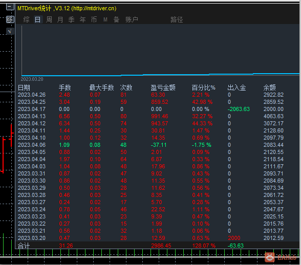
Task: Click the blue balance curve chart
Action: [x=160, y=51]
